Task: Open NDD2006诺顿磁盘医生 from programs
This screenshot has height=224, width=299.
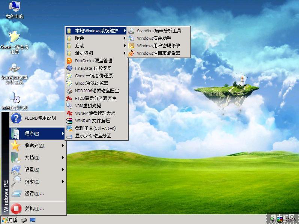Action: click(97, 91)
